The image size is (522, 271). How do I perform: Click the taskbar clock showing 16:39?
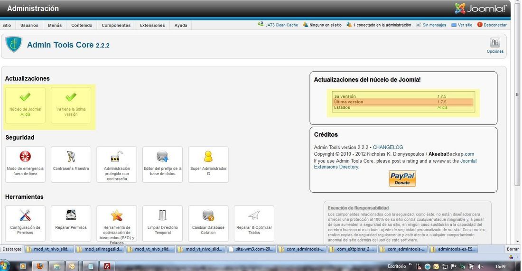pos(500,266)
